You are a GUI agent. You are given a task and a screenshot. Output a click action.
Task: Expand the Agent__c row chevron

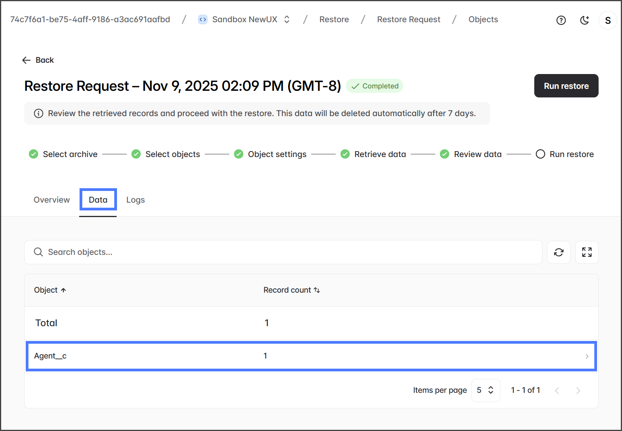coord(587,356)
